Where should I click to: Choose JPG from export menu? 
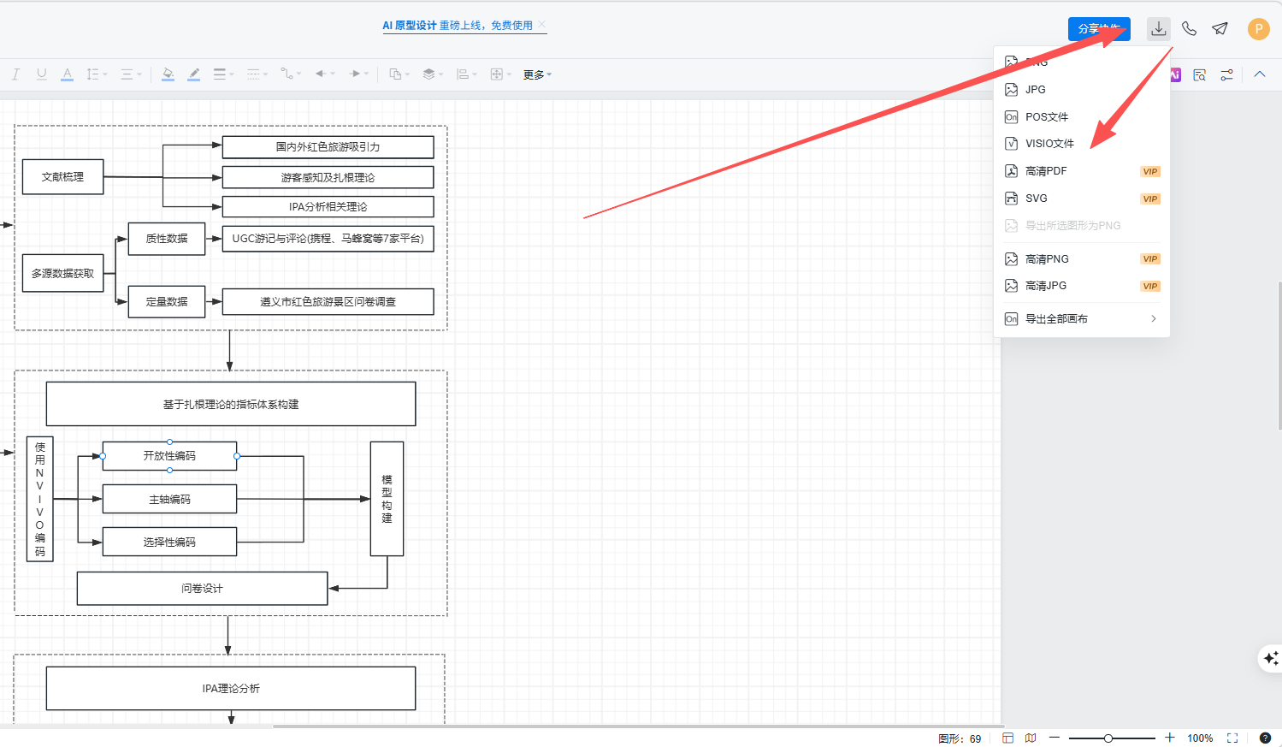(x=1036, y=90)
